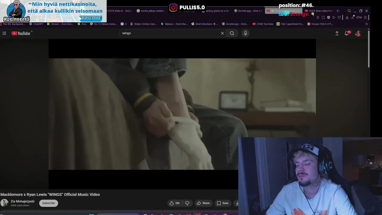Open the browser tab search magnifier
Viewport: 382px width, 215px height.
point(349,11)
